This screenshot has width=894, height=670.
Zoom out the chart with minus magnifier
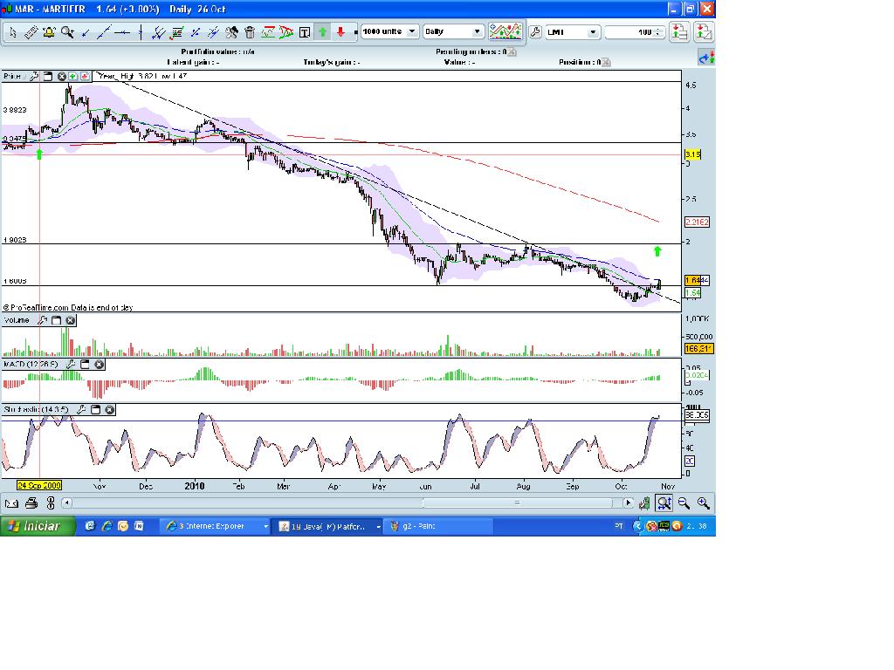(684, 503)
